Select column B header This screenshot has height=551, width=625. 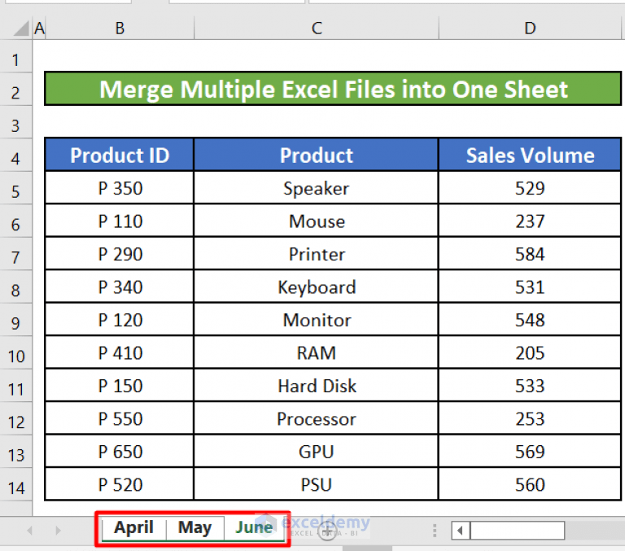click(x=120, y=28)
